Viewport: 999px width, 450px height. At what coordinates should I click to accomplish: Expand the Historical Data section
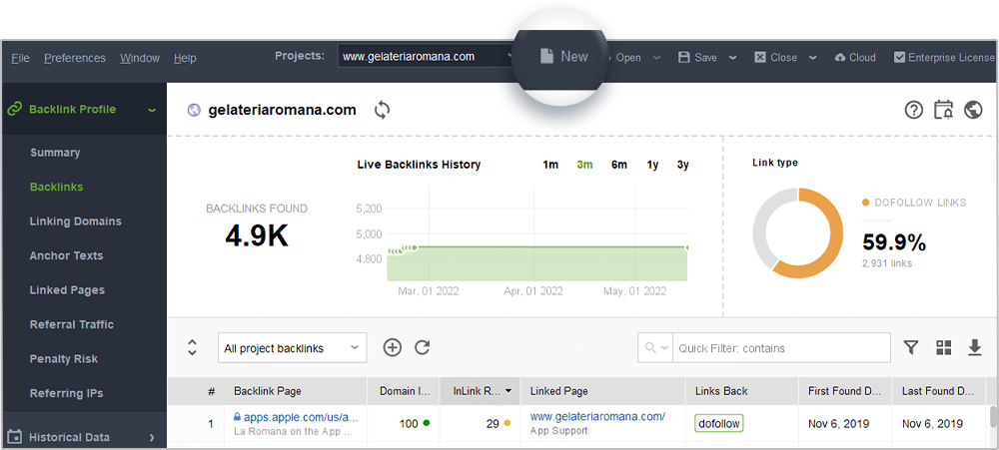point(152,437)
